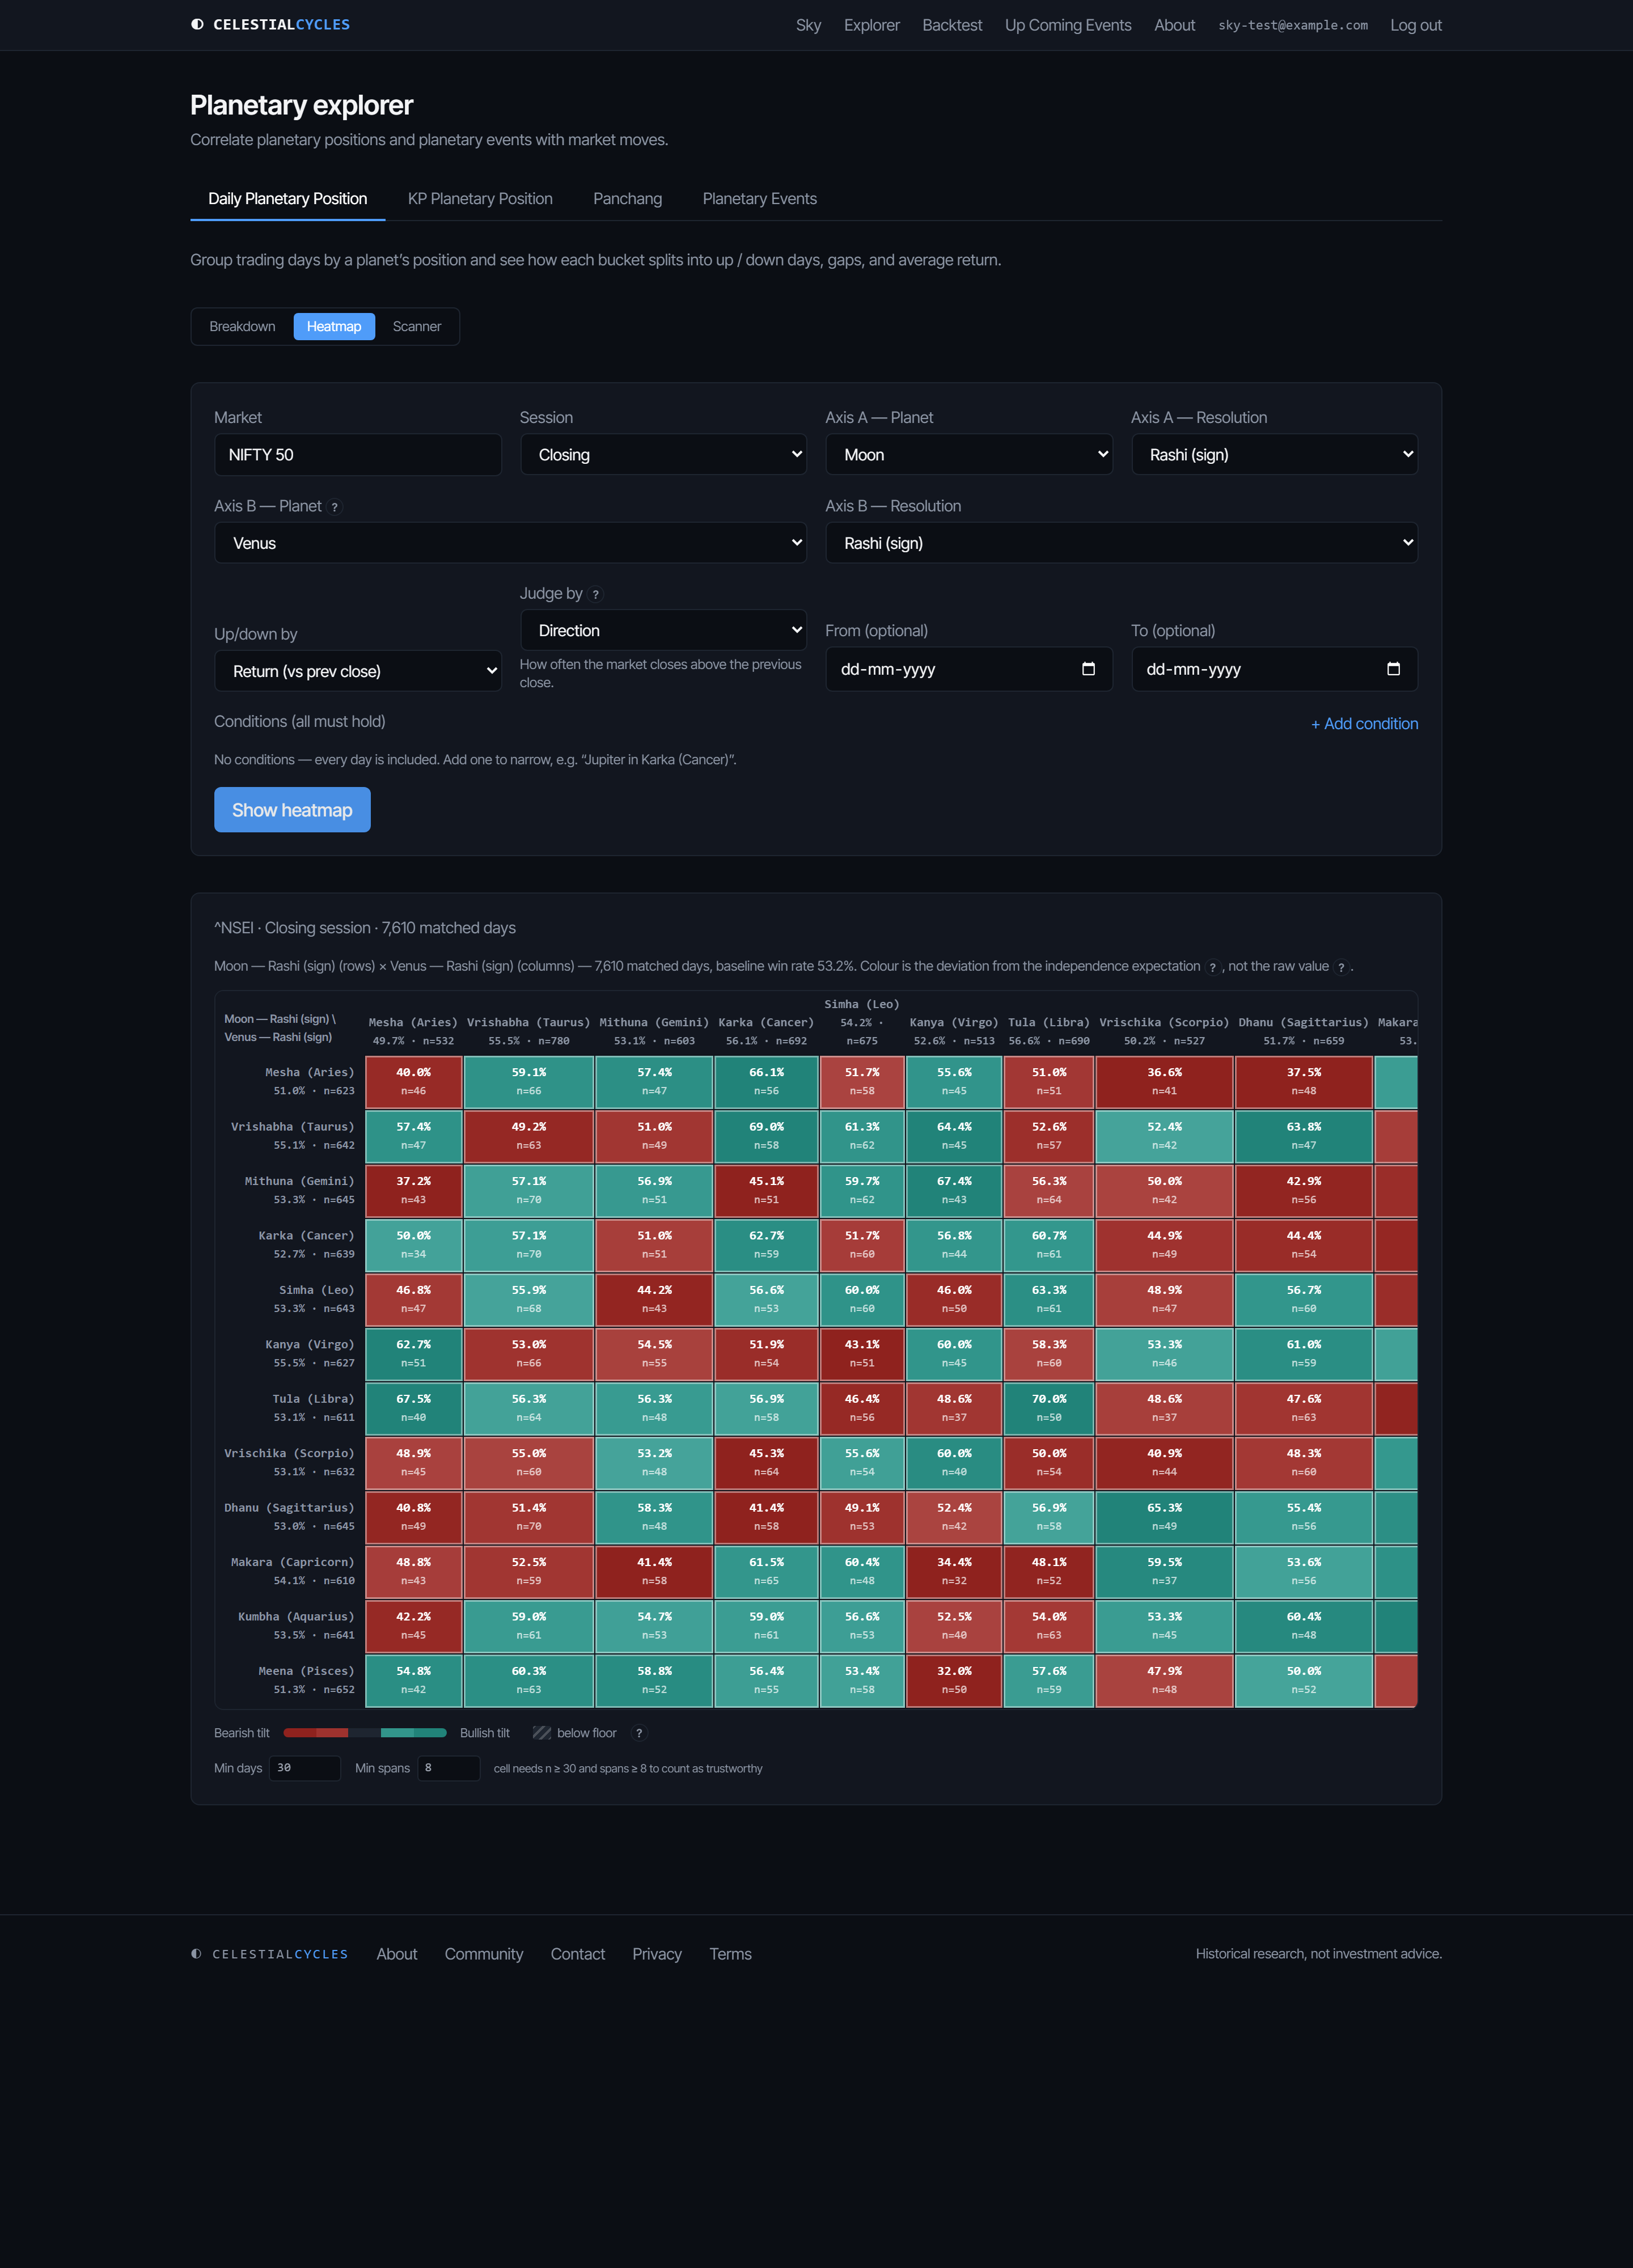The image size is (1633, 2268).
Task: Click the 67.5% n=40 heatmap cell
Action: (413, 1408)
